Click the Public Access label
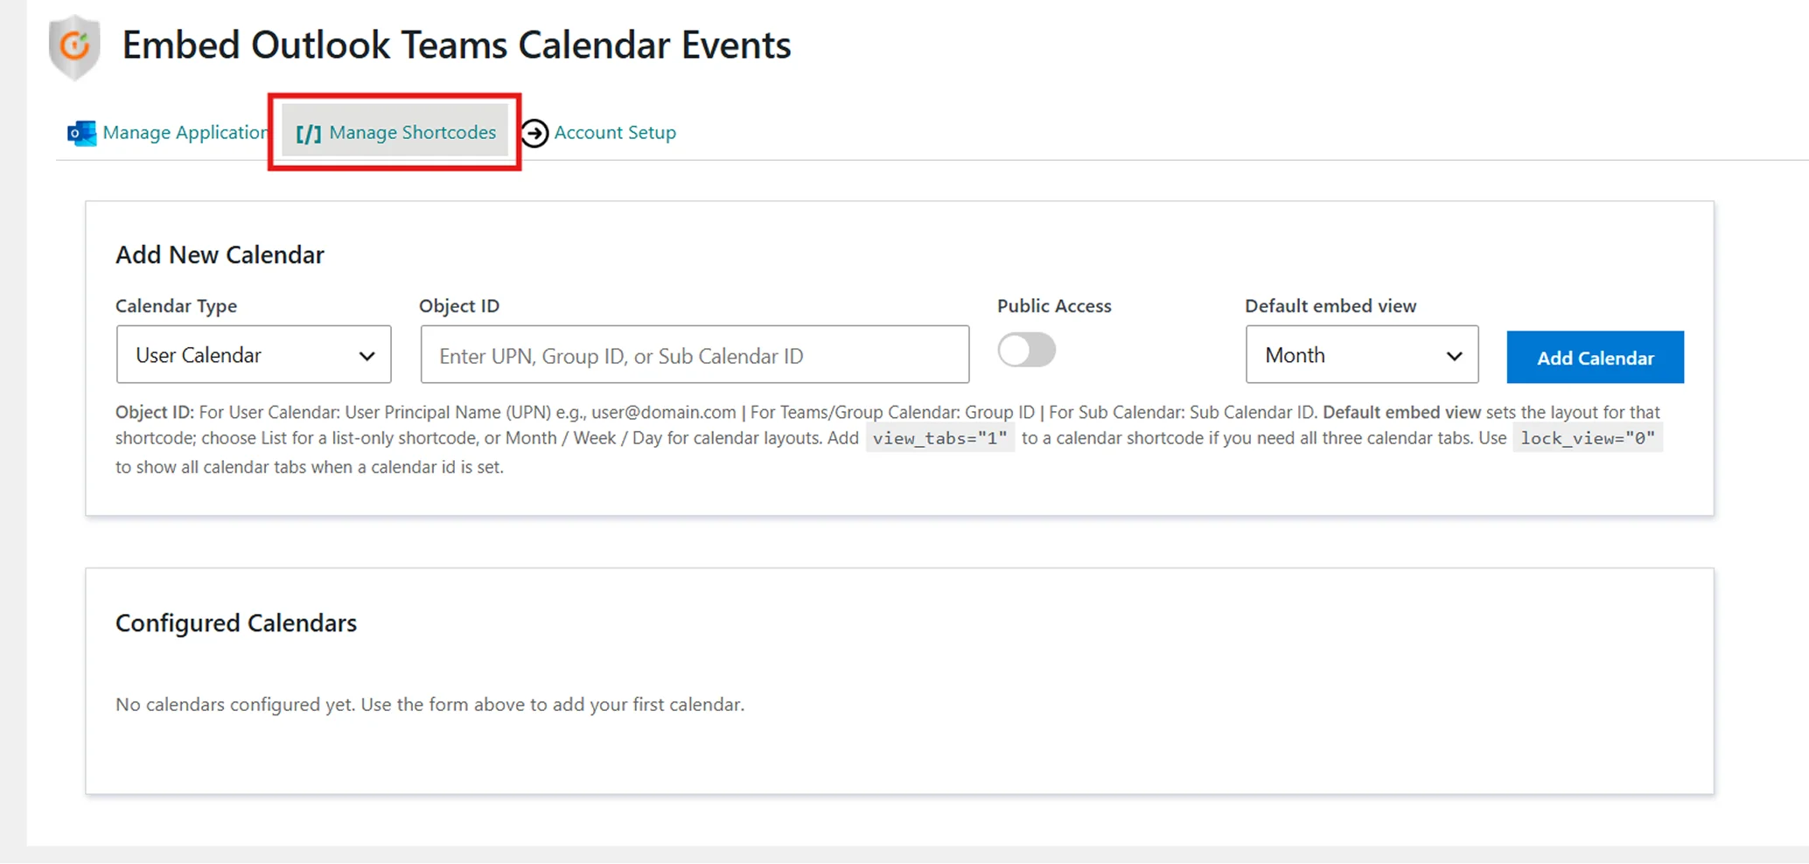 [1054, 306]
